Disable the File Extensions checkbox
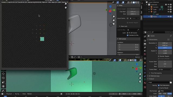The height and width of the screenshot is (97, 173). point(159,85)
